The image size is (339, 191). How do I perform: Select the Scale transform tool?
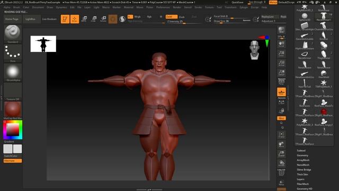point(94,19)
